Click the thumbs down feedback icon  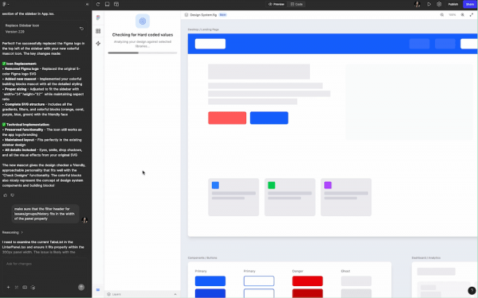tap(13, 195)
